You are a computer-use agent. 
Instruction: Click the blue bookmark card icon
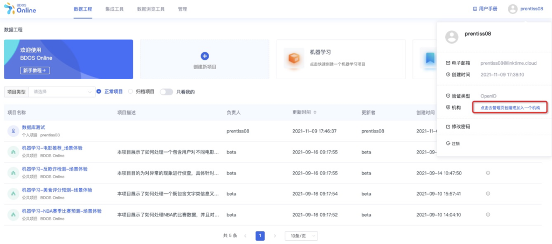(430, 58)
